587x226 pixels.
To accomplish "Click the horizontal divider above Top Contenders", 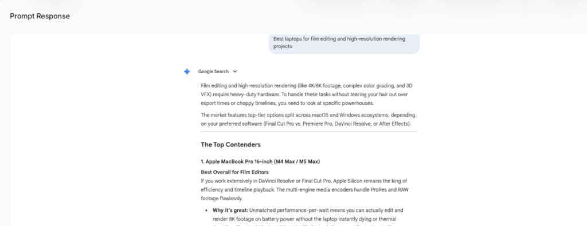I will [309, 132].
